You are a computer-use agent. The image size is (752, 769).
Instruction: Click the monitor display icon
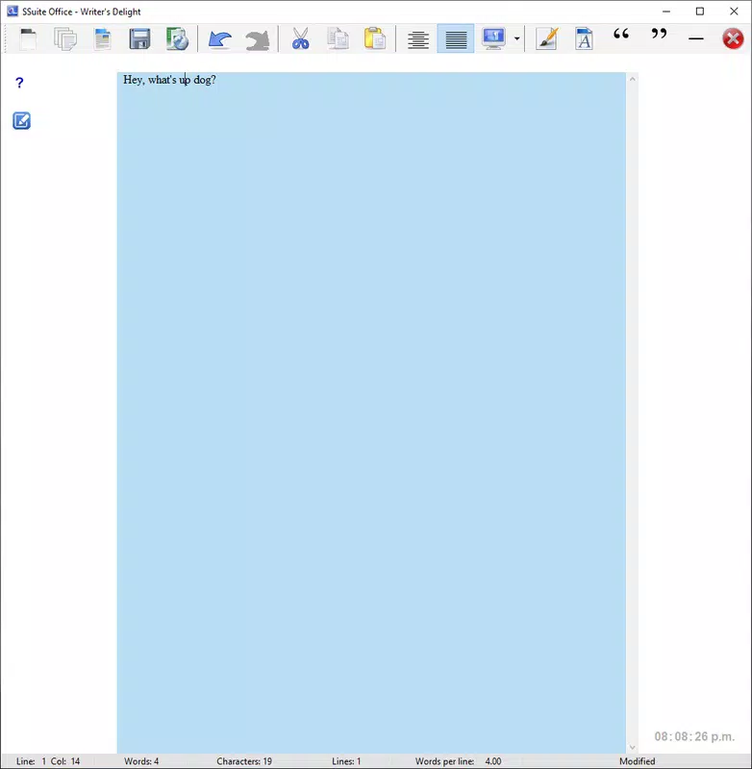coord(493,38)
